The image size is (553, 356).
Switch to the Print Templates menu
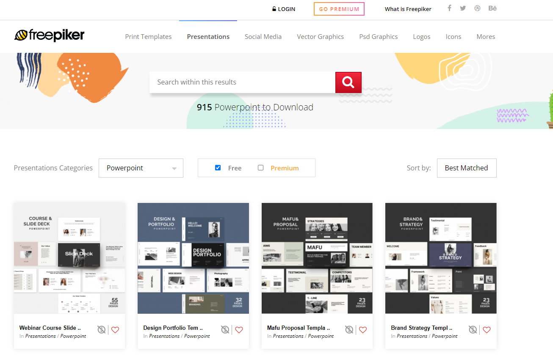point(148,37)
